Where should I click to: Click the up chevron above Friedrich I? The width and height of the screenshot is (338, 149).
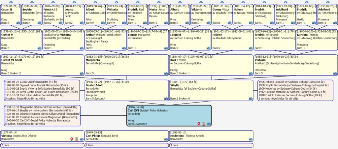[53, 2]
